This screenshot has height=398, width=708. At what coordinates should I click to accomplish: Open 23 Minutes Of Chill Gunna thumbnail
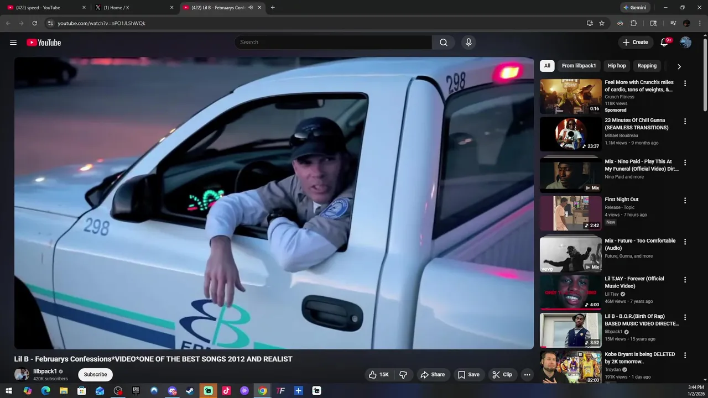(571, 134)
